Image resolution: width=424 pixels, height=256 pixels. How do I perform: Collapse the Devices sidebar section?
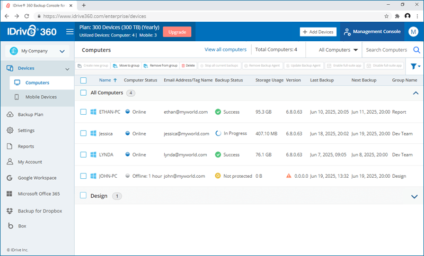pos(67,69)
